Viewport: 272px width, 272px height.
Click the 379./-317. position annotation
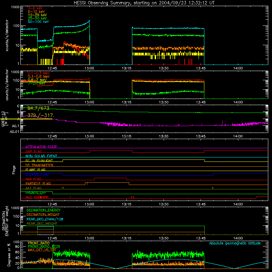click(40, 115)
